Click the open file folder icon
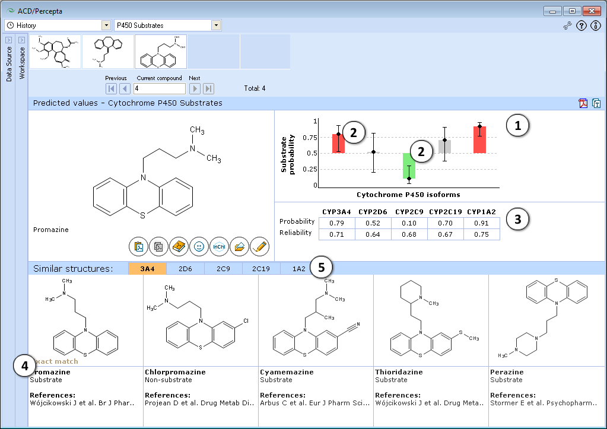This screenshot has height=429, width=607. [239, 247]
